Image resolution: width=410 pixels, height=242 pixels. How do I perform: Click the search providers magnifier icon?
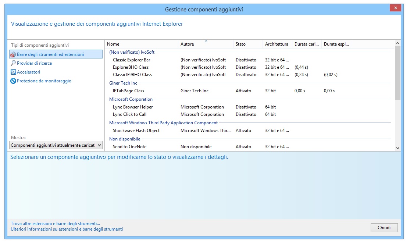pyautogui.click(x=13, y=63)
